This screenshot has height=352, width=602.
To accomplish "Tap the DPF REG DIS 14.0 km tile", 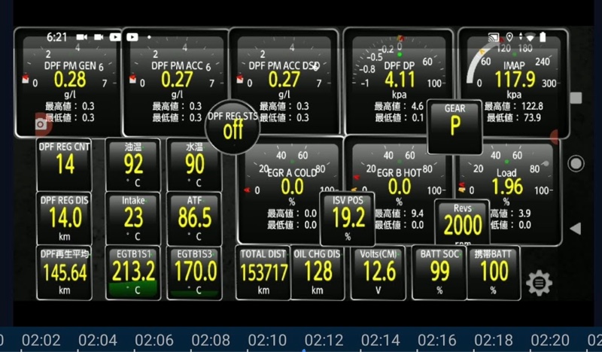I will (x=64, y=218).
